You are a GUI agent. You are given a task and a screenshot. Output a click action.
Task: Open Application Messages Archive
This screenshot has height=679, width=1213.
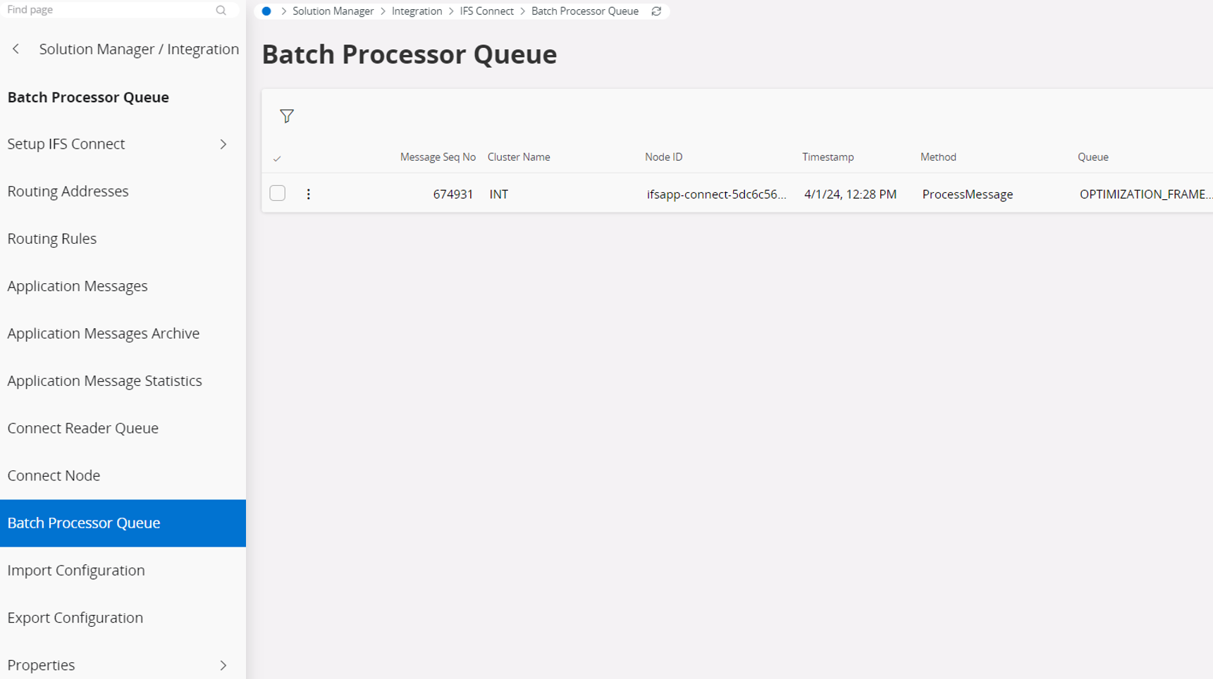pos(104,333)
